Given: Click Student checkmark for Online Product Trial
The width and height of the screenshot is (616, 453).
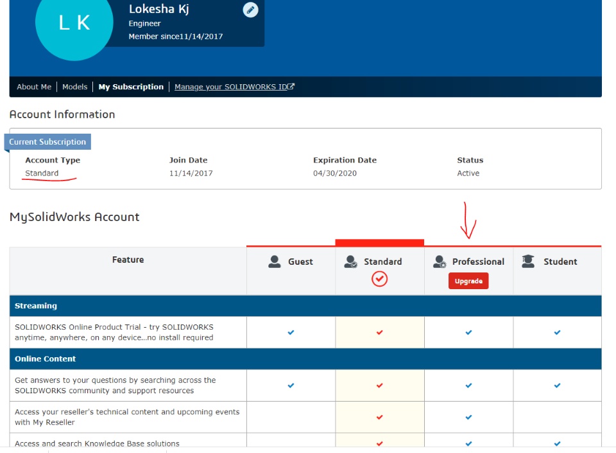Looking at the screenshot, I should tap(557, 332).
